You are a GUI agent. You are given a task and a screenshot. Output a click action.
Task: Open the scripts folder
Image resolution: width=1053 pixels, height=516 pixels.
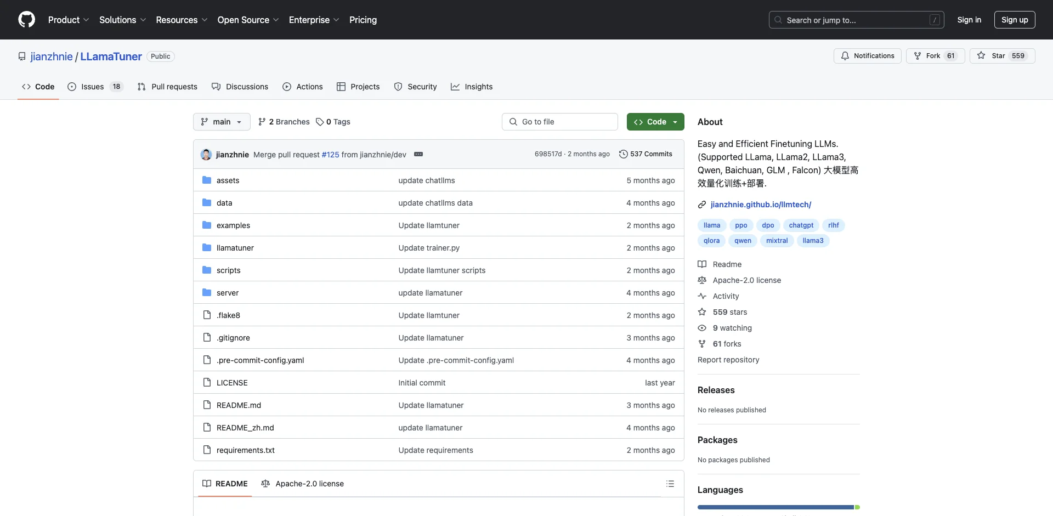(x=228, y=270)
